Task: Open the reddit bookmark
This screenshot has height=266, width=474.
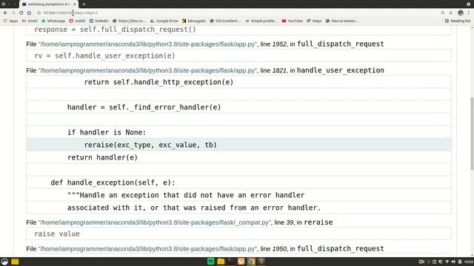Action: coord(77,21)
